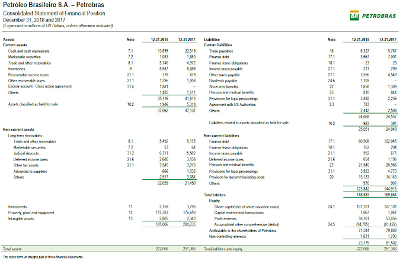This screenshot has width=403, height=261.
Task: Click 'Attributable to the shareholders of Petrobras' label
Action: (242, 231)
